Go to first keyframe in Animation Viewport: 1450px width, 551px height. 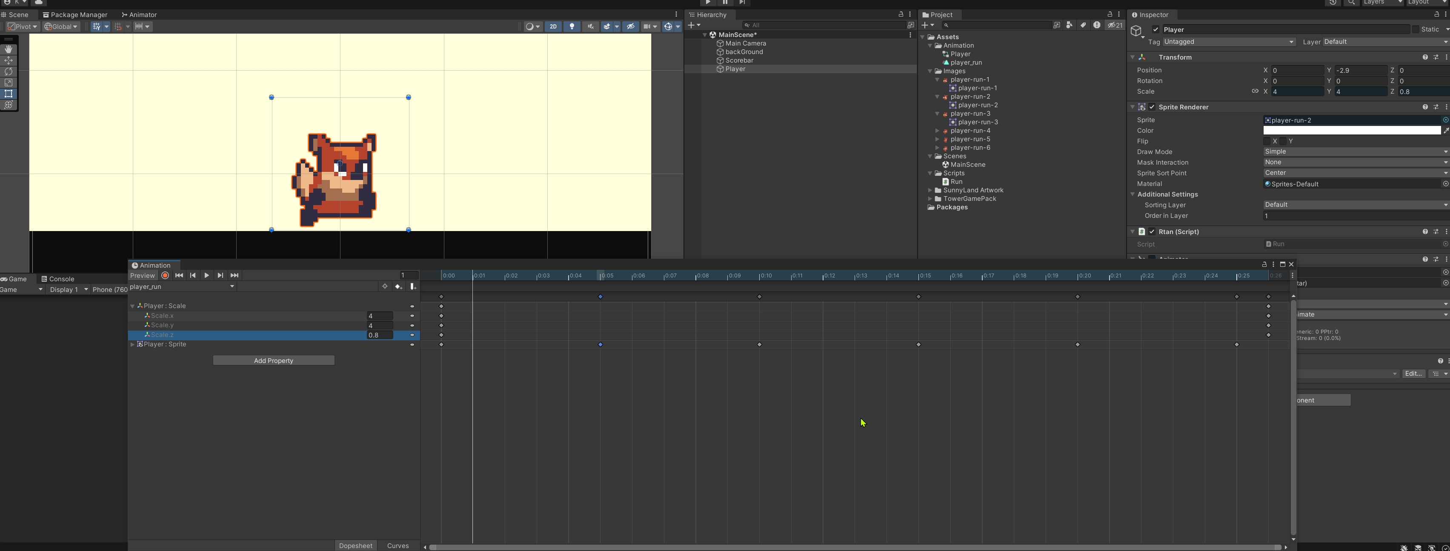tap(179, 275)
